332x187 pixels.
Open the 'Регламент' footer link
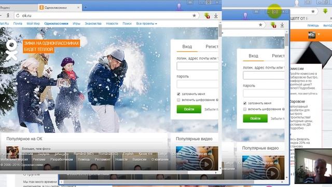tap(103, 159)
